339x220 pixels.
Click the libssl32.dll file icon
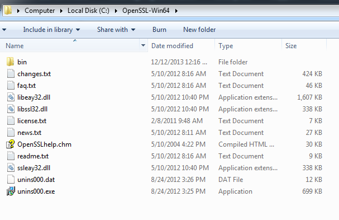pos(11,109)
